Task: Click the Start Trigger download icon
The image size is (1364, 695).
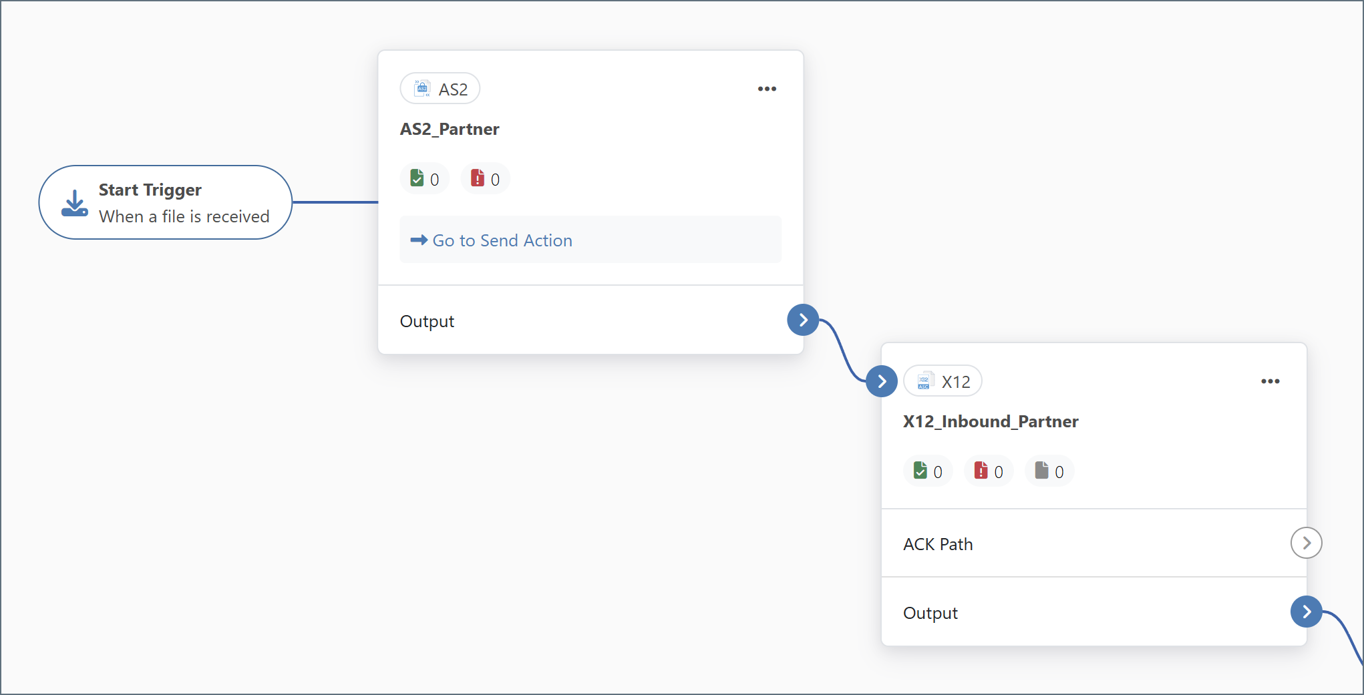Action: point(74,203)
